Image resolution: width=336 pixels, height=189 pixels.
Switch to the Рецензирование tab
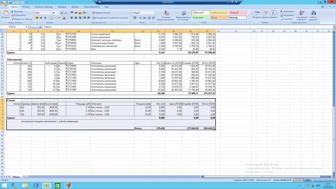click(x=92, y=7)
